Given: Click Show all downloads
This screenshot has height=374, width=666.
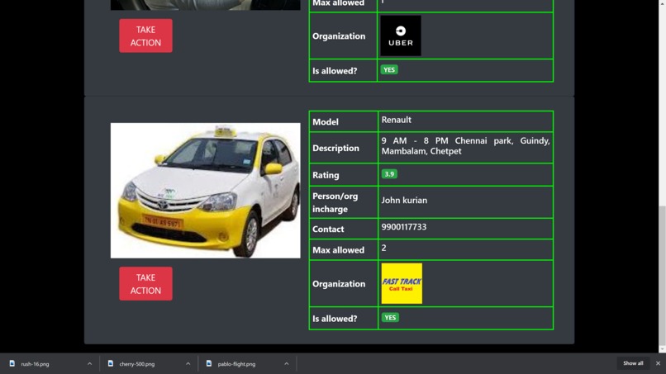Looking at the screenshot, I should [633, 363].
